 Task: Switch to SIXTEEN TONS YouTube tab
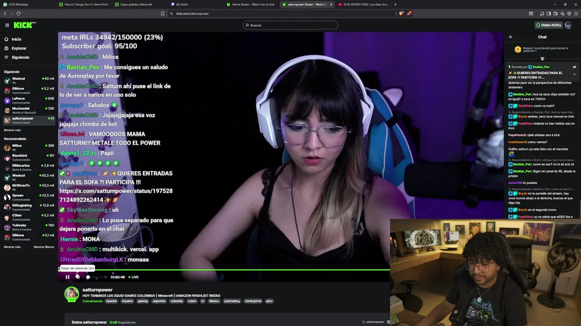(363, 5)
